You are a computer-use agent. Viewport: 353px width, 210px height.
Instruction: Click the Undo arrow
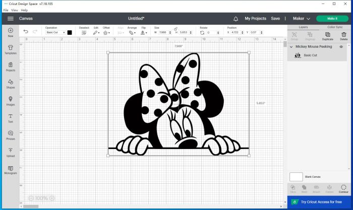(26, 32)
